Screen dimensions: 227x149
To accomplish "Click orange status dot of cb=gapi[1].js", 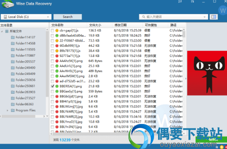I will click(57, 31).
